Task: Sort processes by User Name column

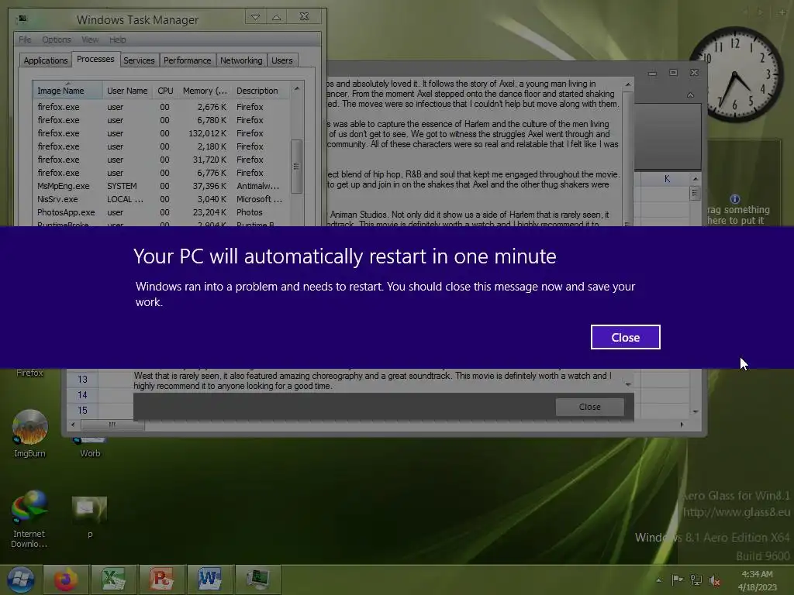Action: [127, 90]
